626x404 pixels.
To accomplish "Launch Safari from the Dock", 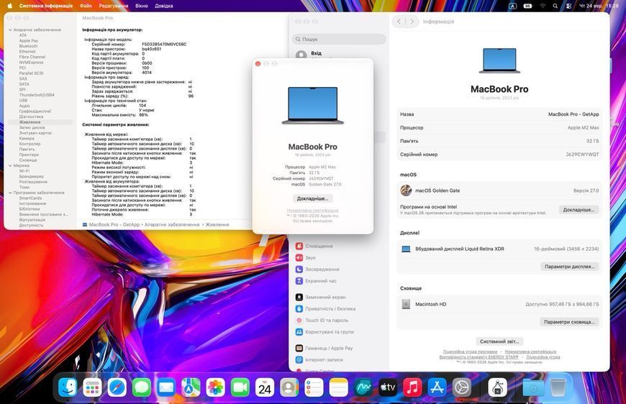I will tap(117, 387).
